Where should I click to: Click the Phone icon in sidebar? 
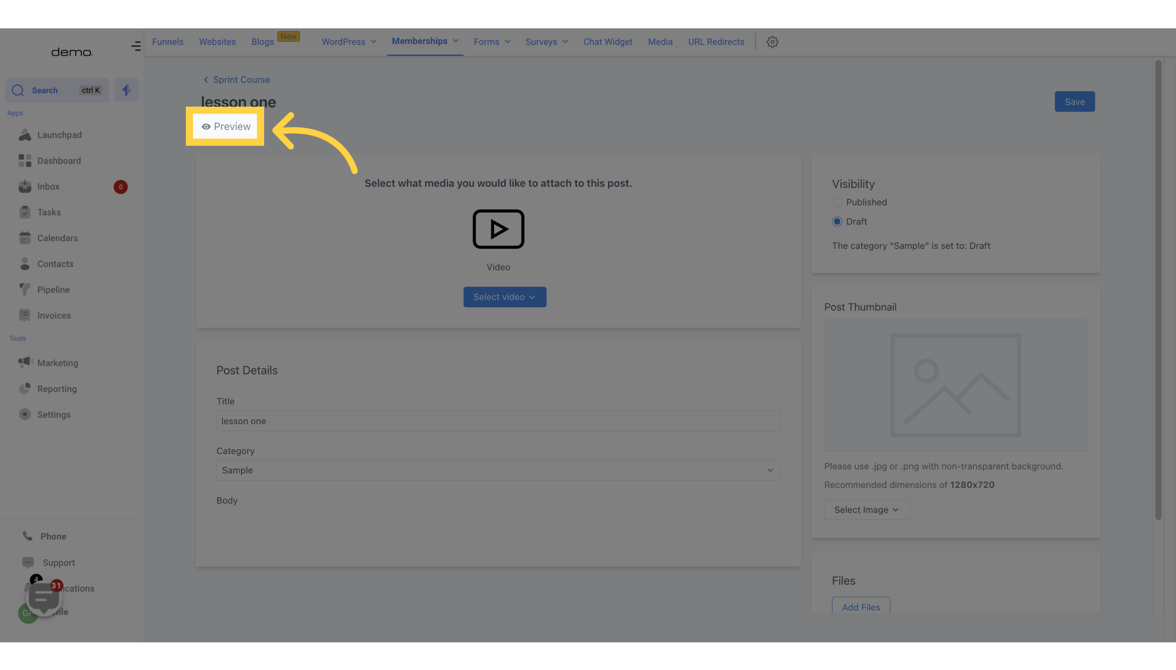[x=28, y=536]
